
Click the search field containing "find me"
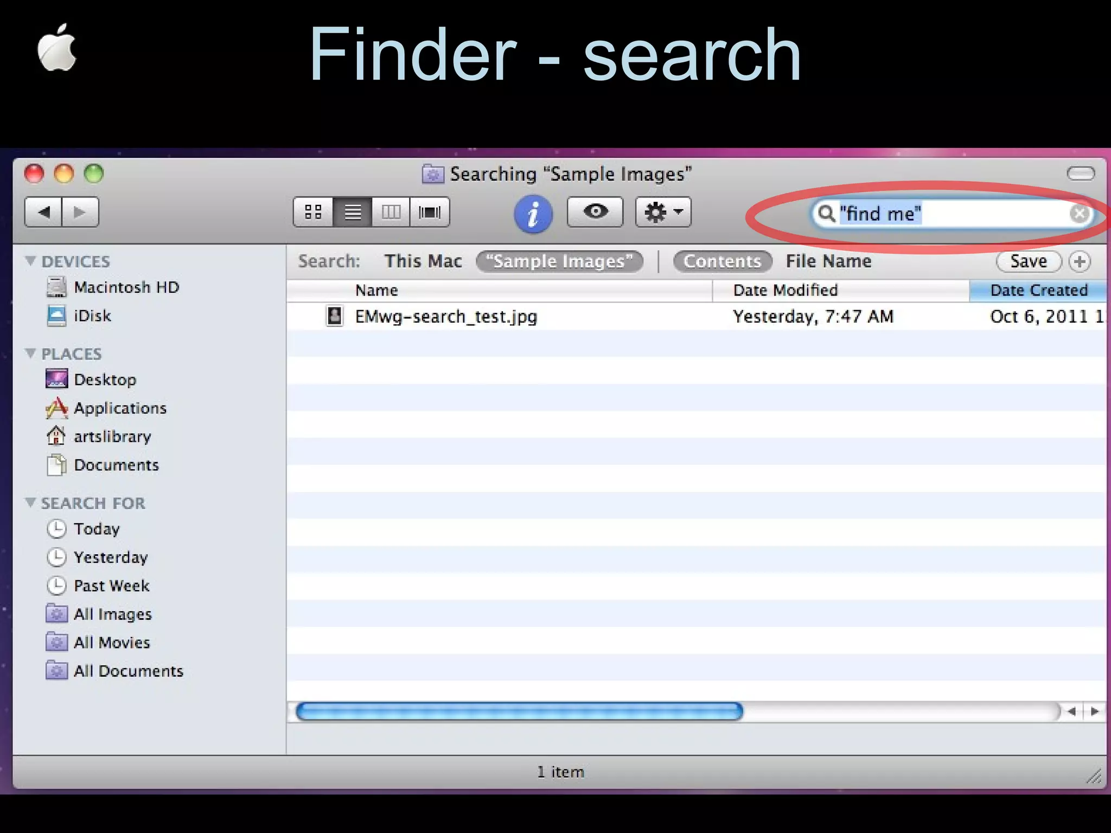point(952,214)
